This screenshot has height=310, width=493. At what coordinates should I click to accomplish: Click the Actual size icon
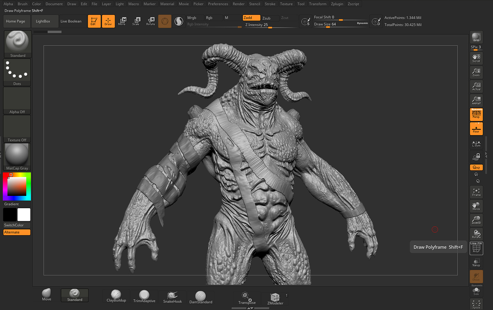(476, 87)
